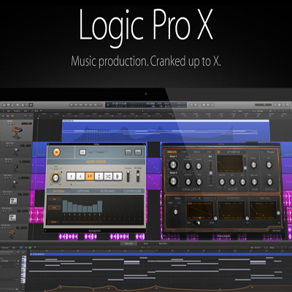Adjust the oscillator Mix slider

coord(211,173)
